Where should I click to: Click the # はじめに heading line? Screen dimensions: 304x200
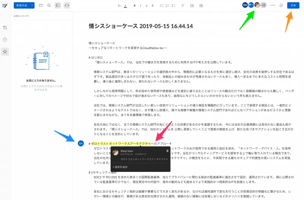tap(96, 58)
